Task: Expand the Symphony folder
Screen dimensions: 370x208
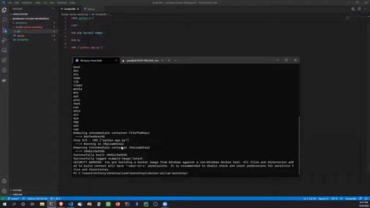Action: pos(34,23)
